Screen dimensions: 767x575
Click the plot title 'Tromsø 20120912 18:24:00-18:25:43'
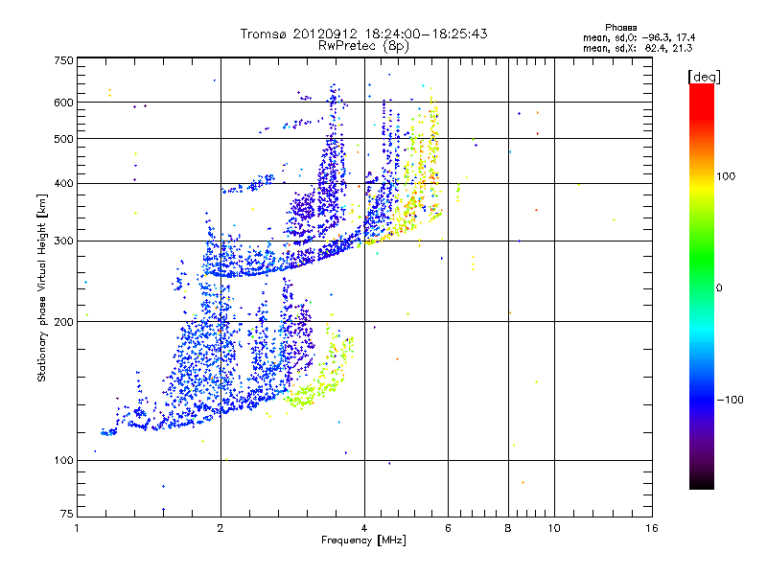point(363,34)
